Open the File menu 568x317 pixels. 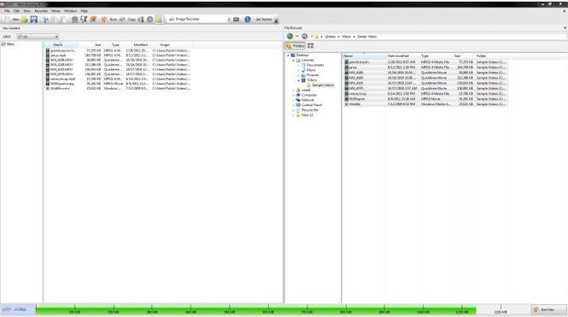click(x=7, y=11)
